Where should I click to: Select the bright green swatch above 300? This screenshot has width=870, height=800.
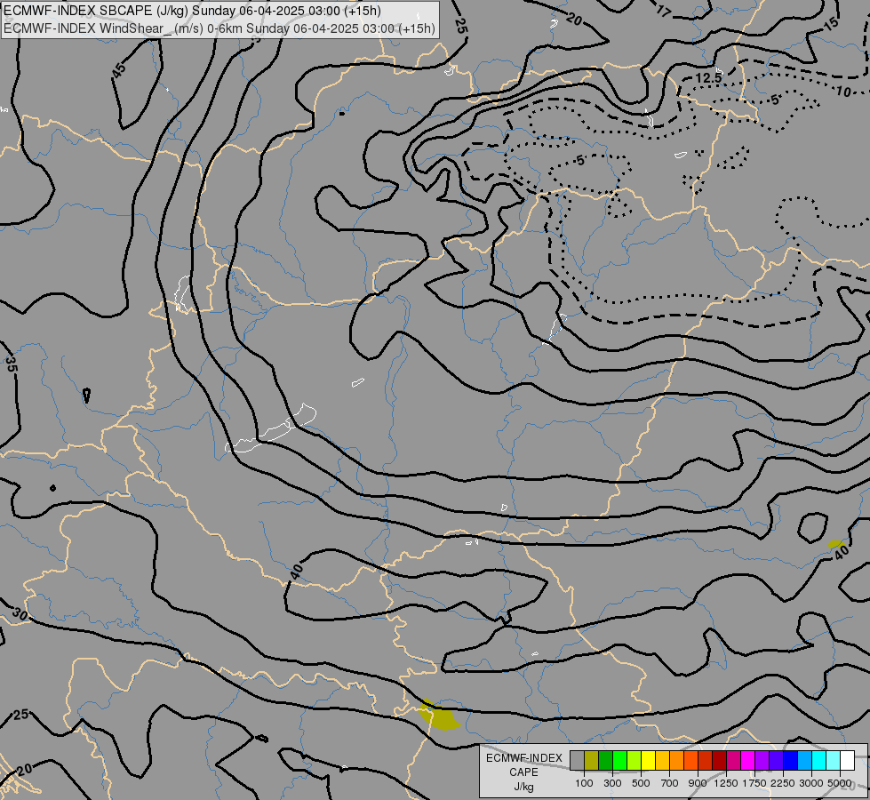point(619,760)
